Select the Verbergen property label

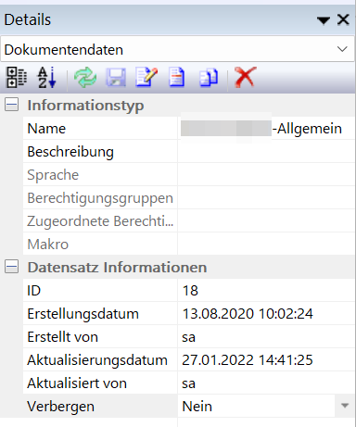click(60, 407)
